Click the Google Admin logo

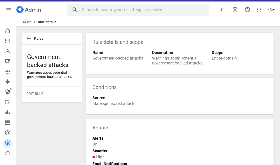(x=28, y=10)
